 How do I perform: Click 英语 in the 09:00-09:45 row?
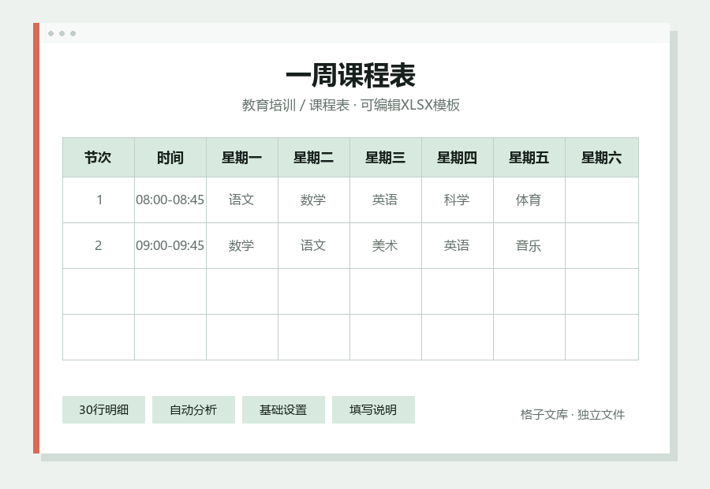pyautogui.click(x=458, y=245)
